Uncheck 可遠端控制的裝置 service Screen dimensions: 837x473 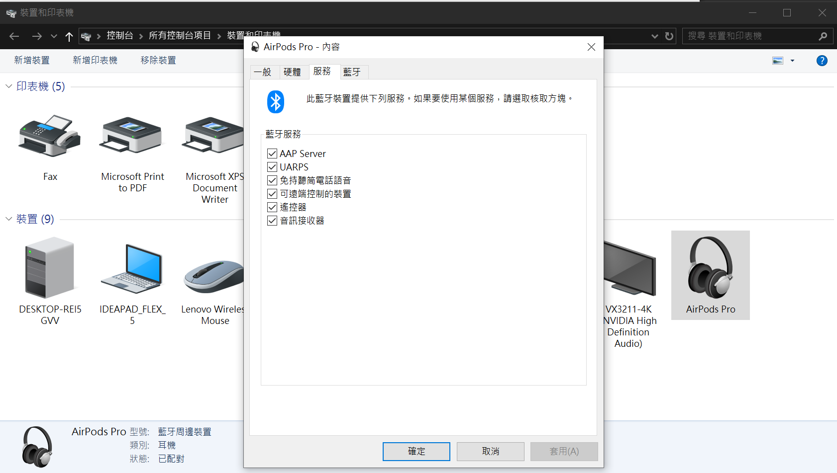pos(272,194)
